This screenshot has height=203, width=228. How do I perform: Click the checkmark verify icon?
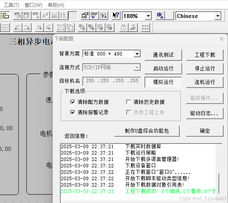click(94, 16)
